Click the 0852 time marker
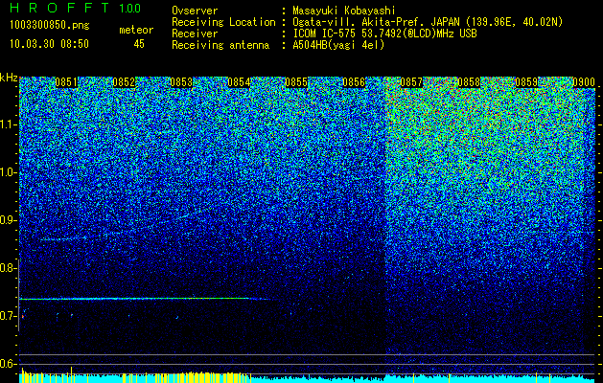 coord(124,82)
